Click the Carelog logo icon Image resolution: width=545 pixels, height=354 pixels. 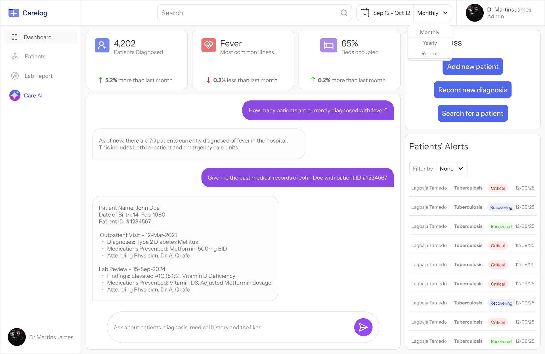coord(14,13)
